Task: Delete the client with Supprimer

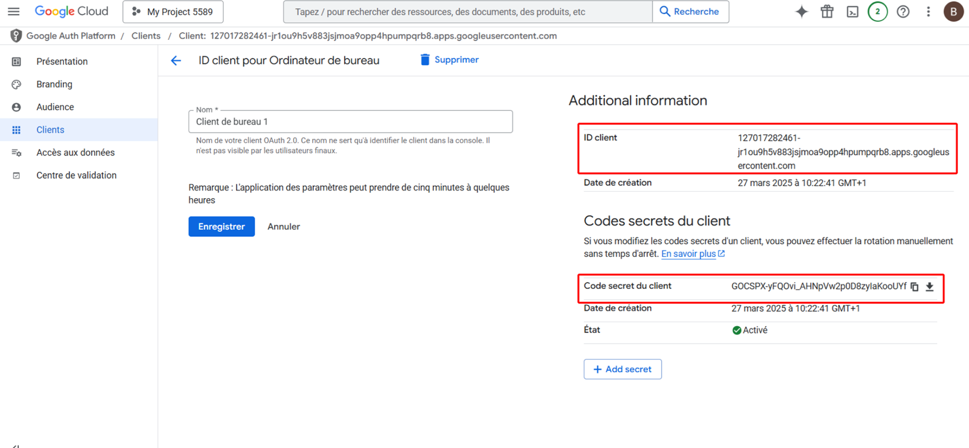Action: pyautogui.click(x=450, y=60)
